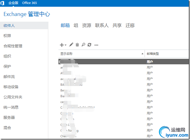The width and height of the screenshot is (190, 140).
Task: Switch to the 共享 tab
Action: [x=117, y=25]
